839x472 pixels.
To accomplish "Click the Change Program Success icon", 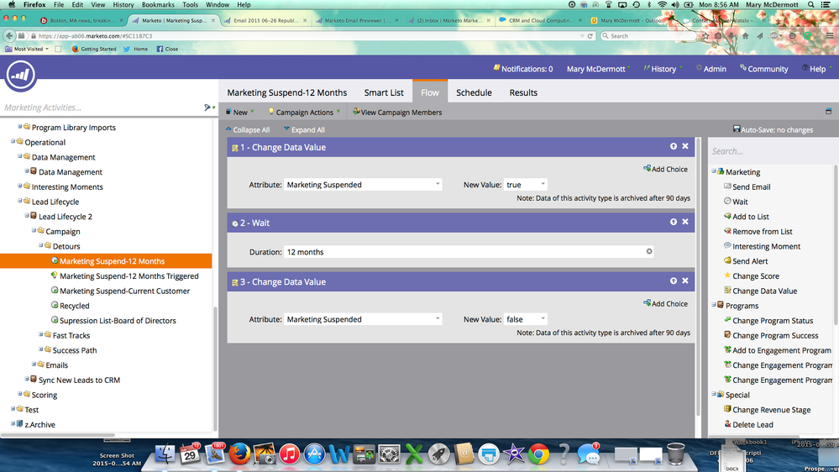I will pos(727,335).
